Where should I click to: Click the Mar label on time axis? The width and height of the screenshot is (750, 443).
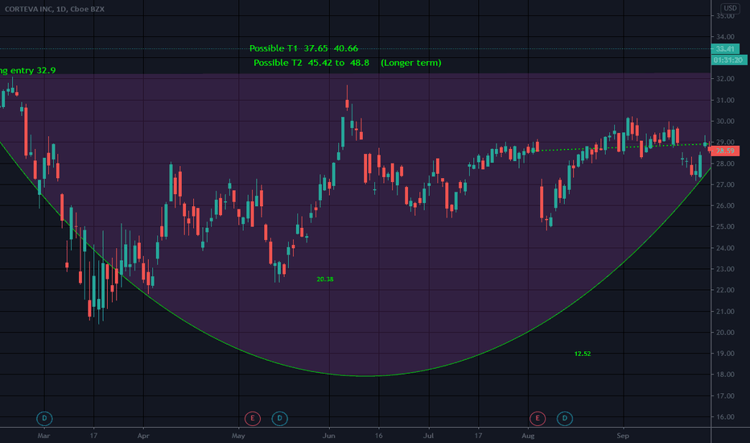pos(43,436)
